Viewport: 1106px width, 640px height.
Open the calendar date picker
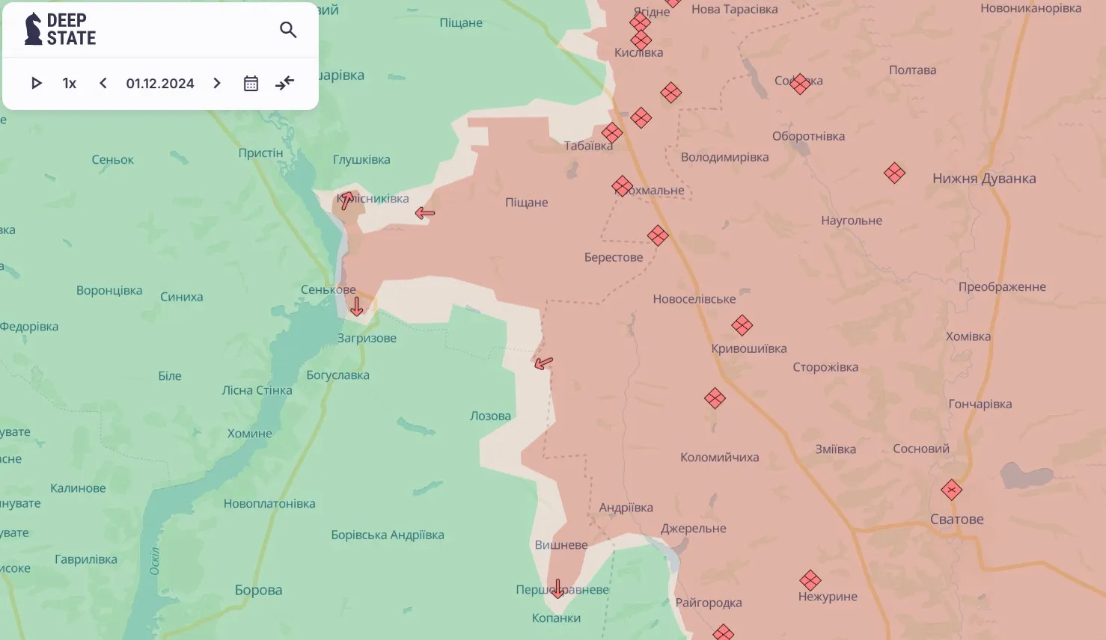[x=251, y=83]
